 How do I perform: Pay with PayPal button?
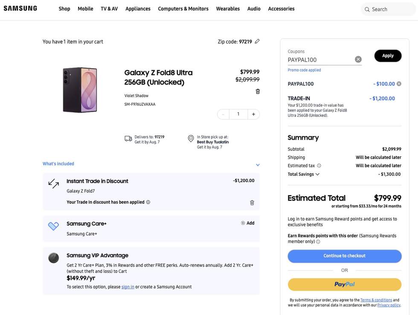(345, 285)
